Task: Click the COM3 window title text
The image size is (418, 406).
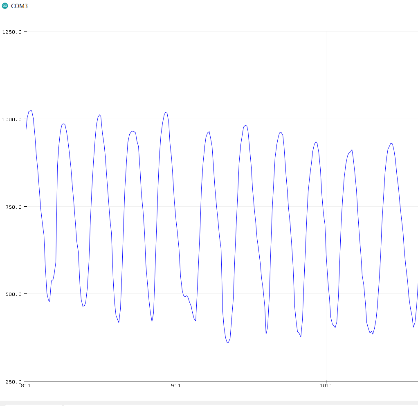Action: [x=19, y=6]
